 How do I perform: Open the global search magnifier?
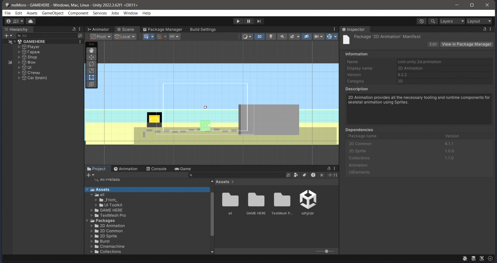[x=433, y=21]
